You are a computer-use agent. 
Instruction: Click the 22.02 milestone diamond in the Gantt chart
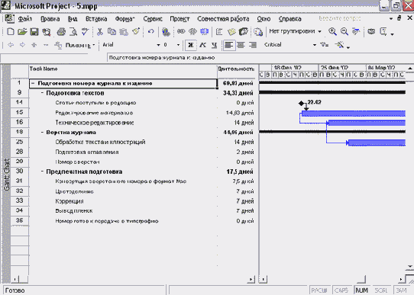coord(301,103)
